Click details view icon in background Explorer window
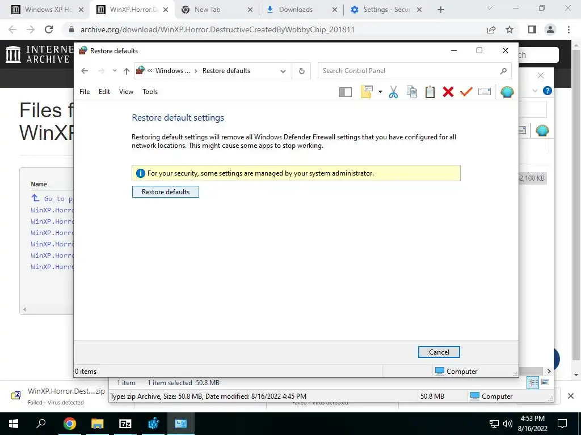The height and width of the screenshot is (435, 581). pyautogui.click(x=533, y=382)
